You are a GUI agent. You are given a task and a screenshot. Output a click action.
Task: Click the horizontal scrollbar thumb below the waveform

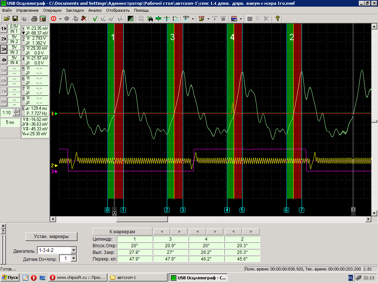(142, 219)
